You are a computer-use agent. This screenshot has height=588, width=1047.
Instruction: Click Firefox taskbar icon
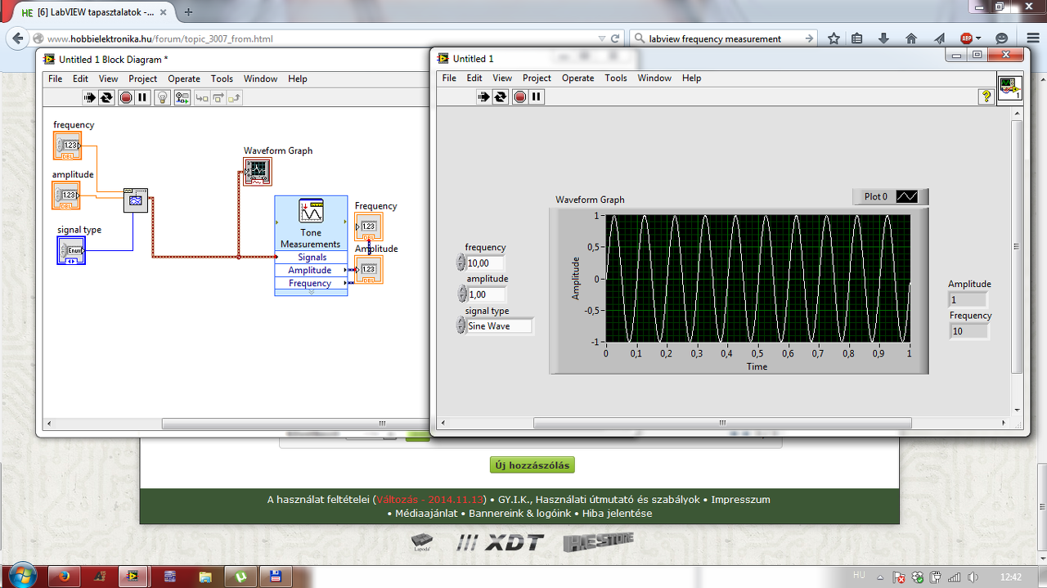65,576
